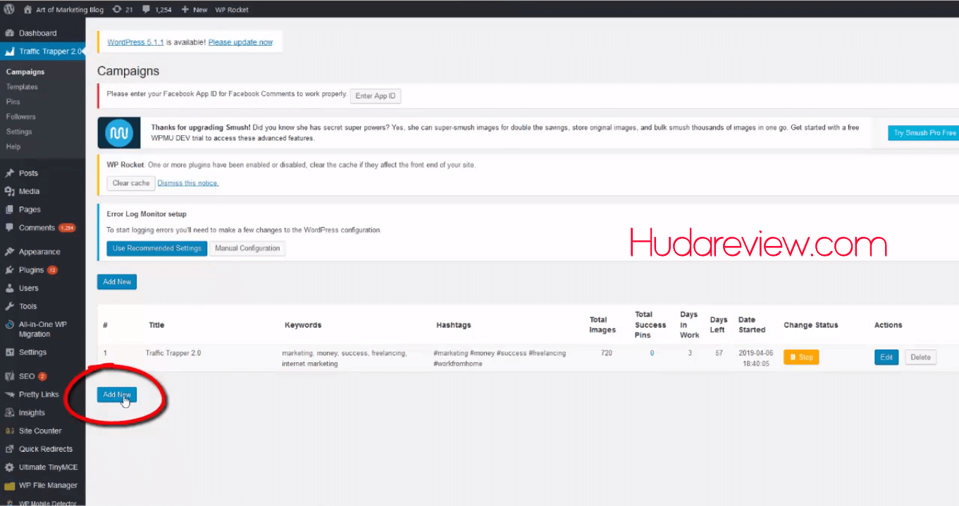
Task: Click the WP File Manager folder icon
Action: pyautogui.click(x=9, y=486)
